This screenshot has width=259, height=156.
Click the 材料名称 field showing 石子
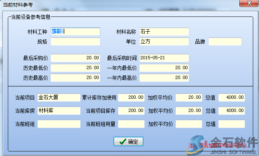[x=164, y=32]
